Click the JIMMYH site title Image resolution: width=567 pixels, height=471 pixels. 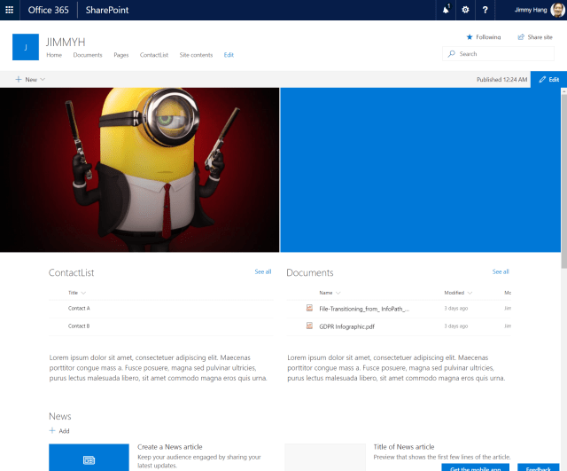point(66,42)
